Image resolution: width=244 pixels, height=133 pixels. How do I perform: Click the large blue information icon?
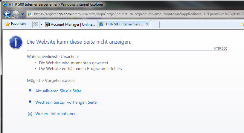16,42
